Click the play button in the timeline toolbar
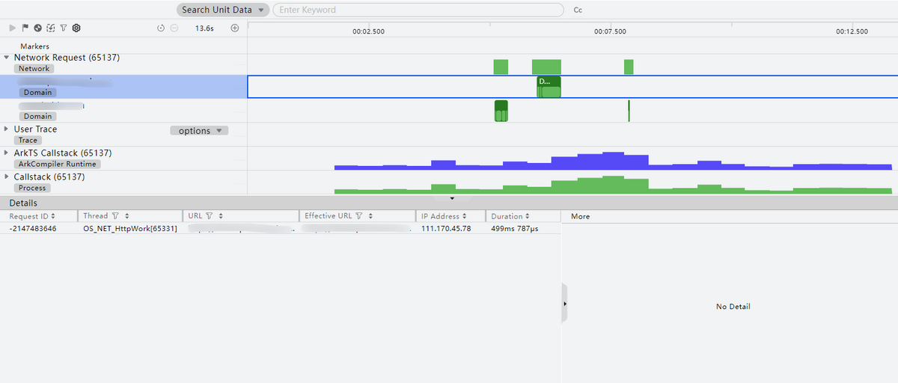This screenshot has height=383, width=898. tap(12, 28)
